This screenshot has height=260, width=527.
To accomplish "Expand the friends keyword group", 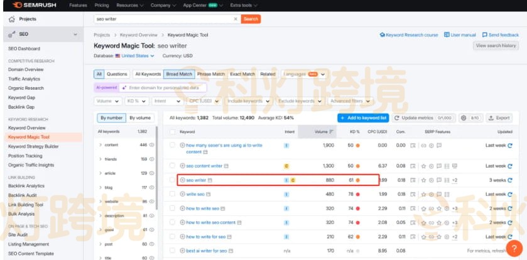I will tap(101, 159).
